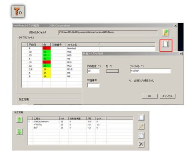Click the 深さ depth column header
This screenshot has height=154, width=196.
[x=91, y=118]
